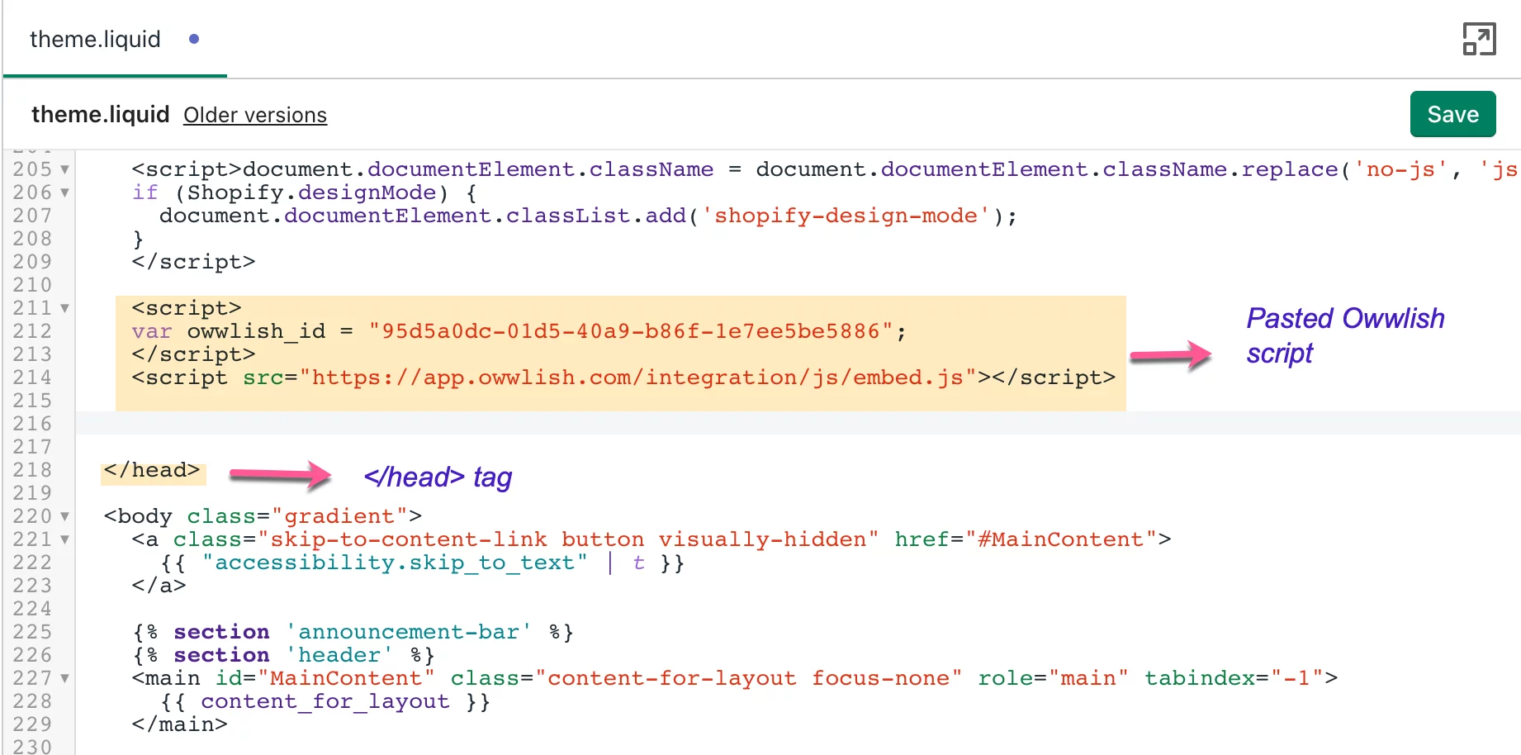Click line number 212 in gutter
The width and height of the screenshot is (1521, 755).
coord(32,331)
